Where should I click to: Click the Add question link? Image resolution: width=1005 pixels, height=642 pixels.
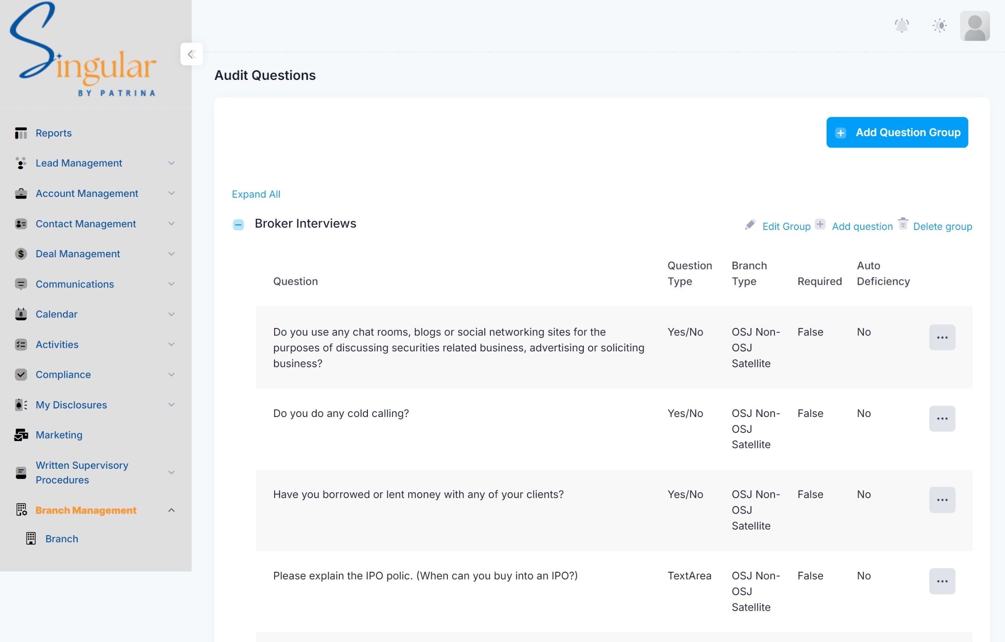[x=862, y=226]
